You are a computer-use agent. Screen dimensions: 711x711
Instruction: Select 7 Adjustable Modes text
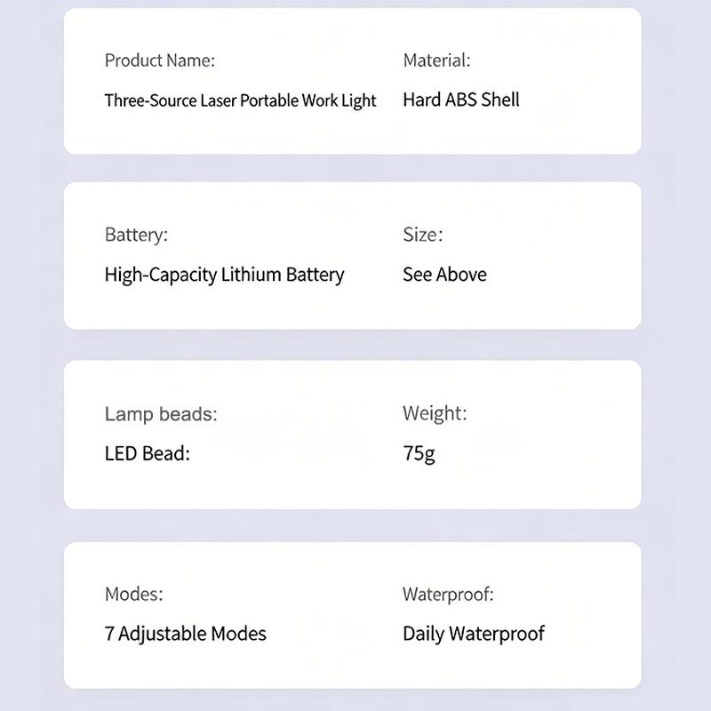tap(185, 634)
